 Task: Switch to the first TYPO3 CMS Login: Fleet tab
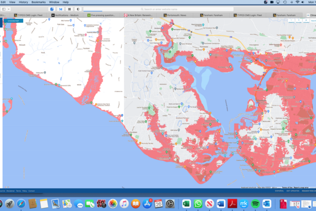[28, 15]
